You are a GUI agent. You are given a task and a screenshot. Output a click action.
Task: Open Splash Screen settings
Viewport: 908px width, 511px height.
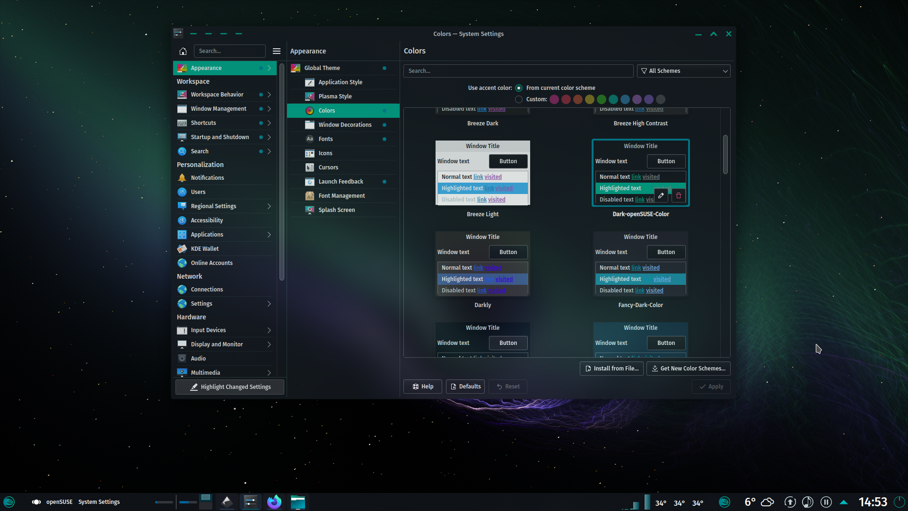click(343, 210)
